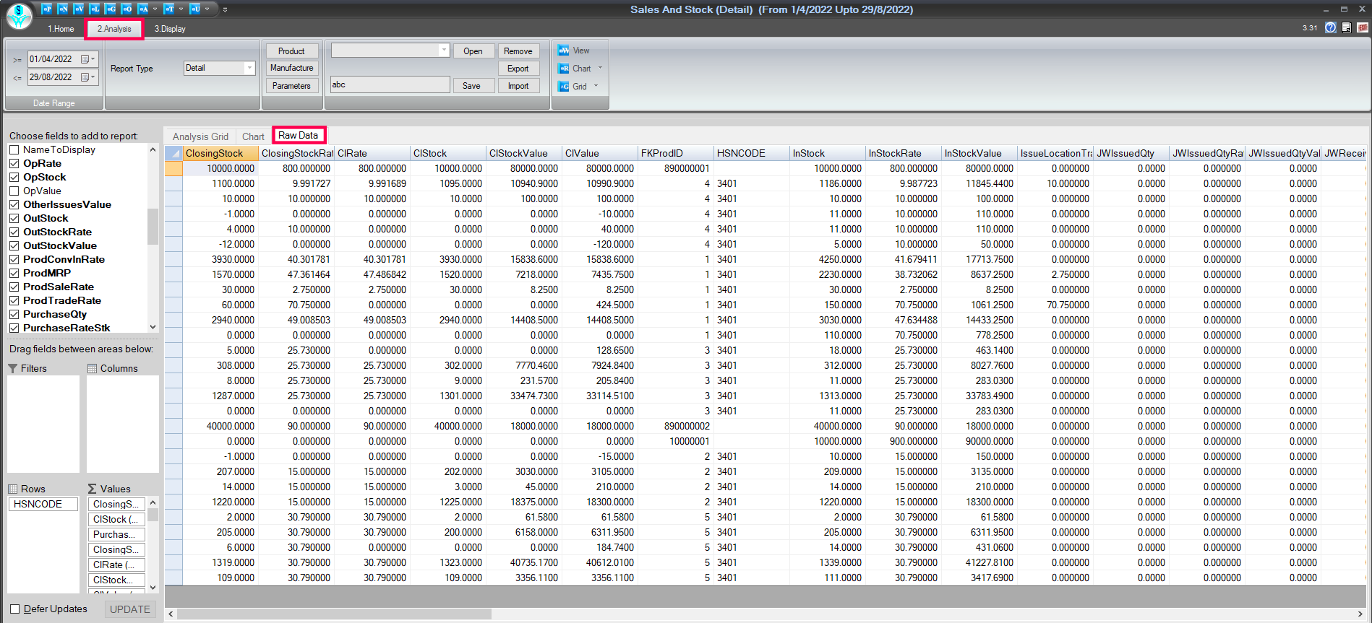Expand dropdown arrow next to T icon

click(x=181, y=9)
